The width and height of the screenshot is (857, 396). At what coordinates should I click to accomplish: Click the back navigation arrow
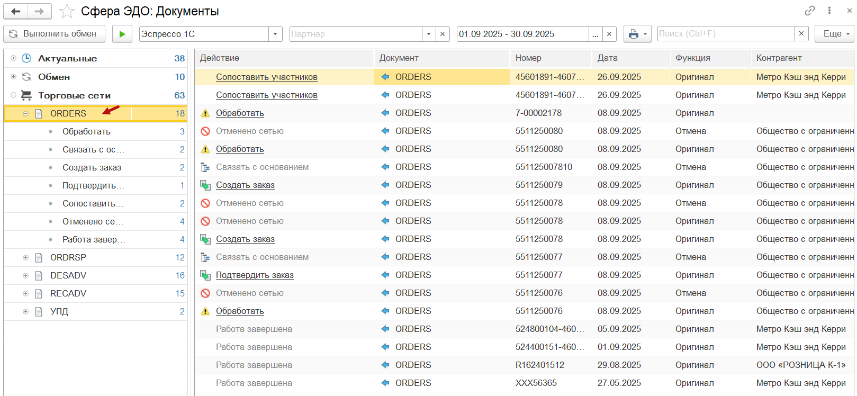pos(16,11)
